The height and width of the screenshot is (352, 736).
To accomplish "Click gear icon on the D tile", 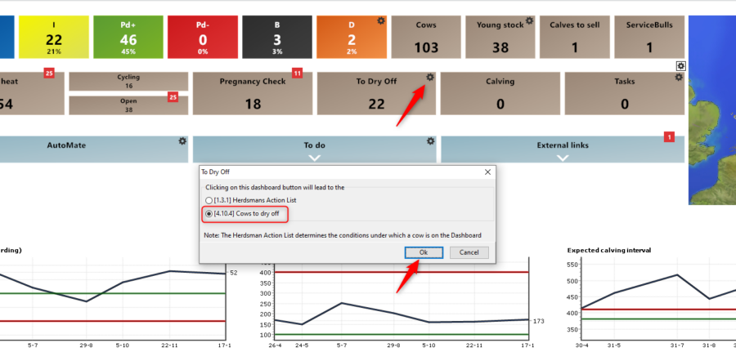I will 380,21.
